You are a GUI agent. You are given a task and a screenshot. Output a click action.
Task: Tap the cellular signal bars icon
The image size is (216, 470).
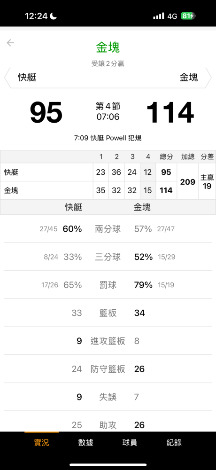(x=159, y=16)
